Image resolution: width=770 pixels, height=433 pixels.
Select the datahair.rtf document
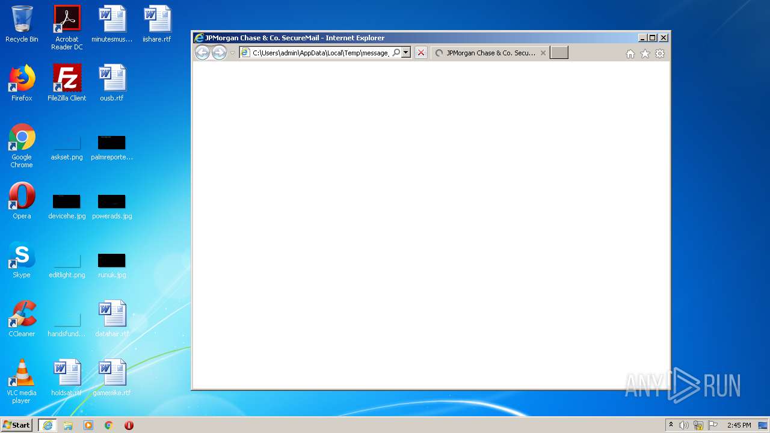[x=112, y=319]
